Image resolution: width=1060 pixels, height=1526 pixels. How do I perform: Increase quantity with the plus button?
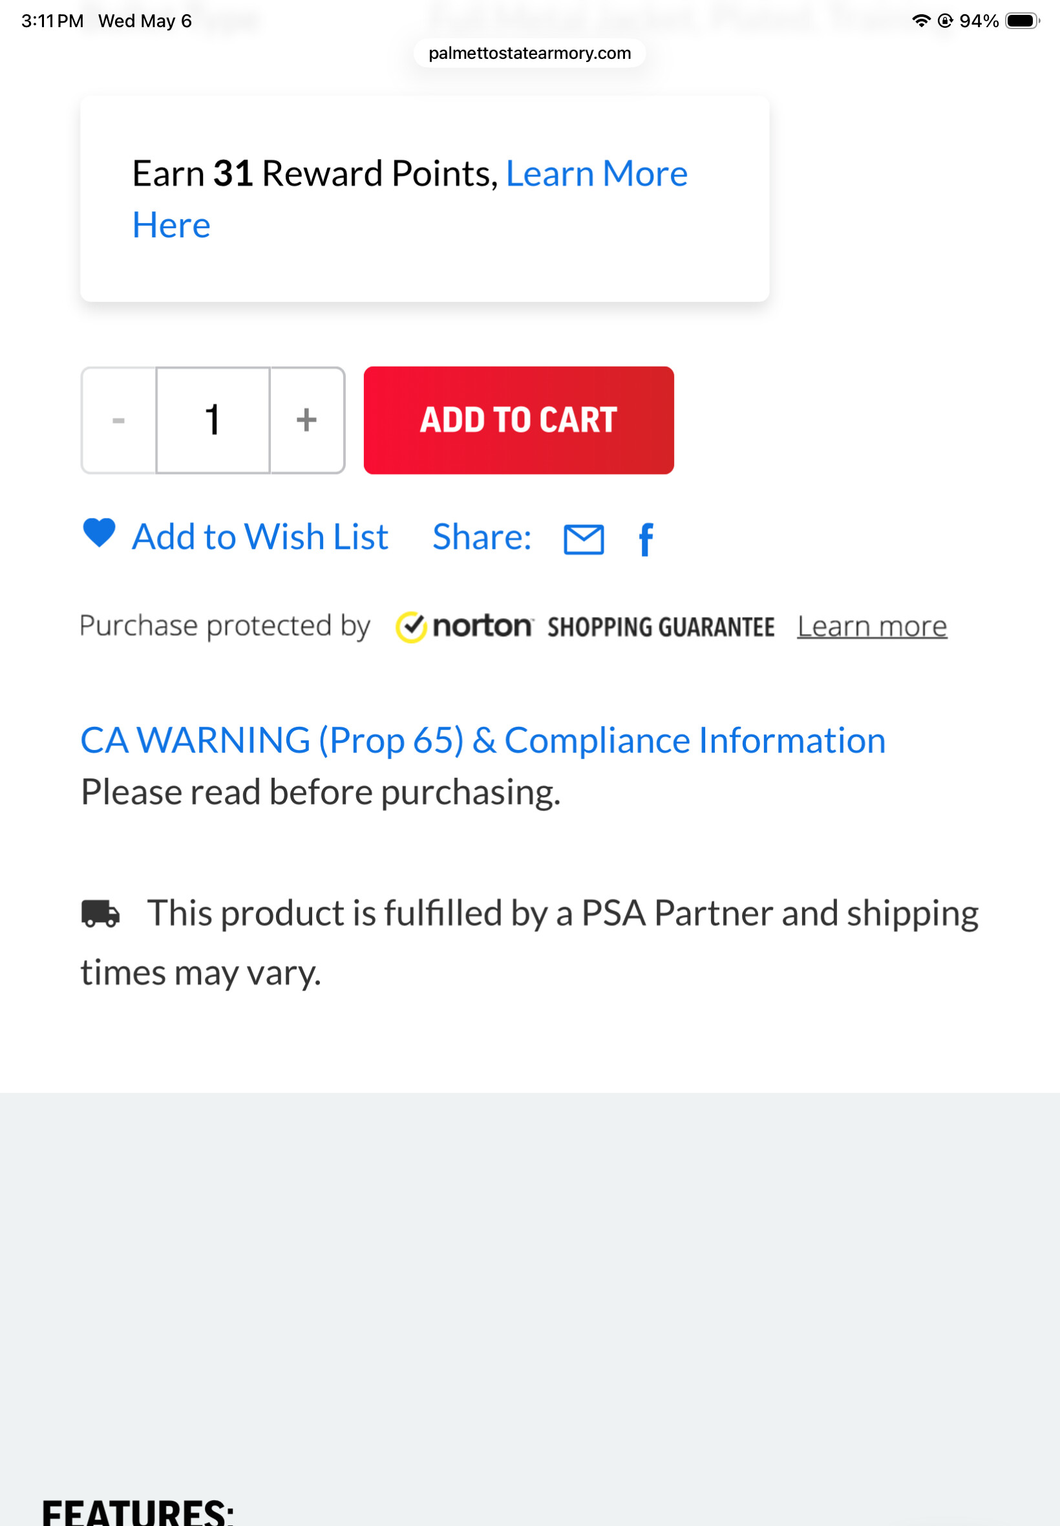click(307, 420)
